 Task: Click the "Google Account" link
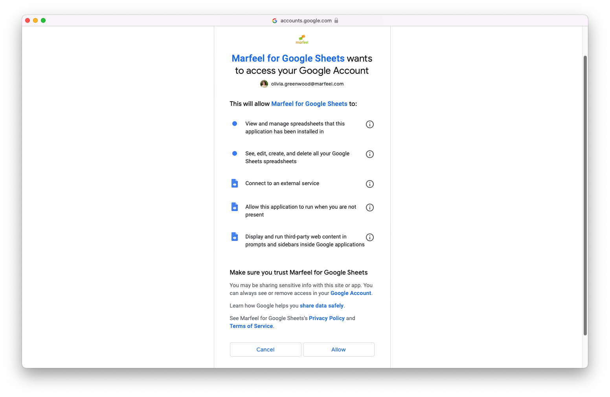350,293
